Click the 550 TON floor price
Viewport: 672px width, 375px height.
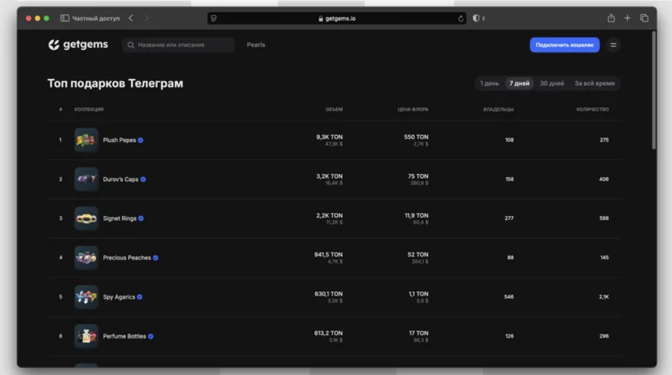pos(416,137)
